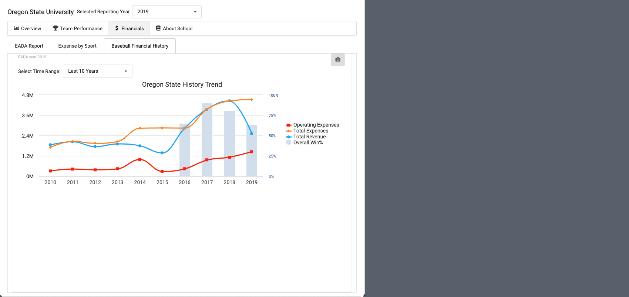Click the 2019 Total Expenses data point
Image resolution: width=629 pixels, height=297 pixels.
[252, 100]
